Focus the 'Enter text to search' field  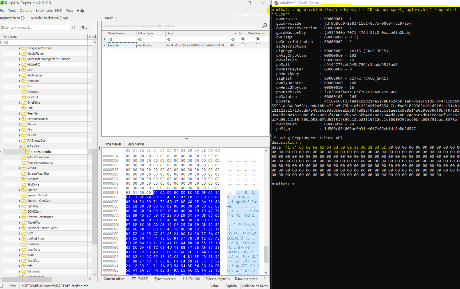tap(35, 27)
